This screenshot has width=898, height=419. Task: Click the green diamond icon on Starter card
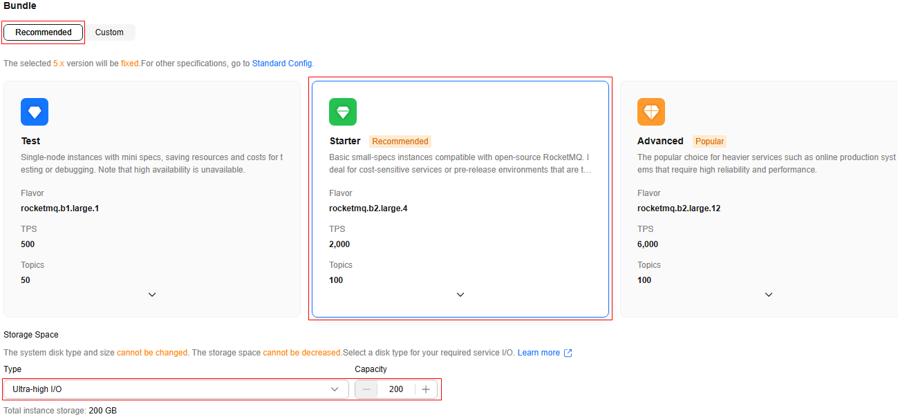pyautogui.click(x=343, y=112)
